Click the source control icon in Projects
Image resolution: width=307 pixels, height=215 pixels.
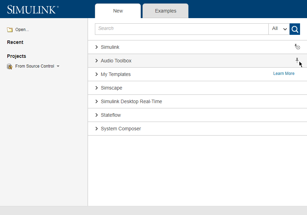point(9,66)
